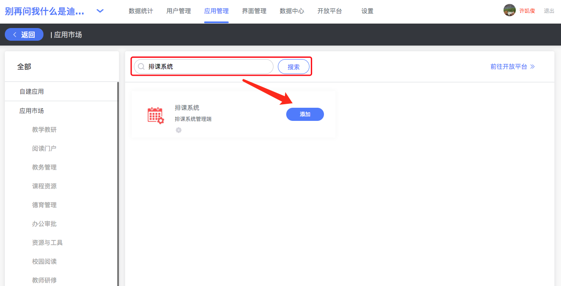The width and height of the screenshot is (561, 286).
Task: Click the 排课系统 calendar app icon
Action: pos(155,115)
